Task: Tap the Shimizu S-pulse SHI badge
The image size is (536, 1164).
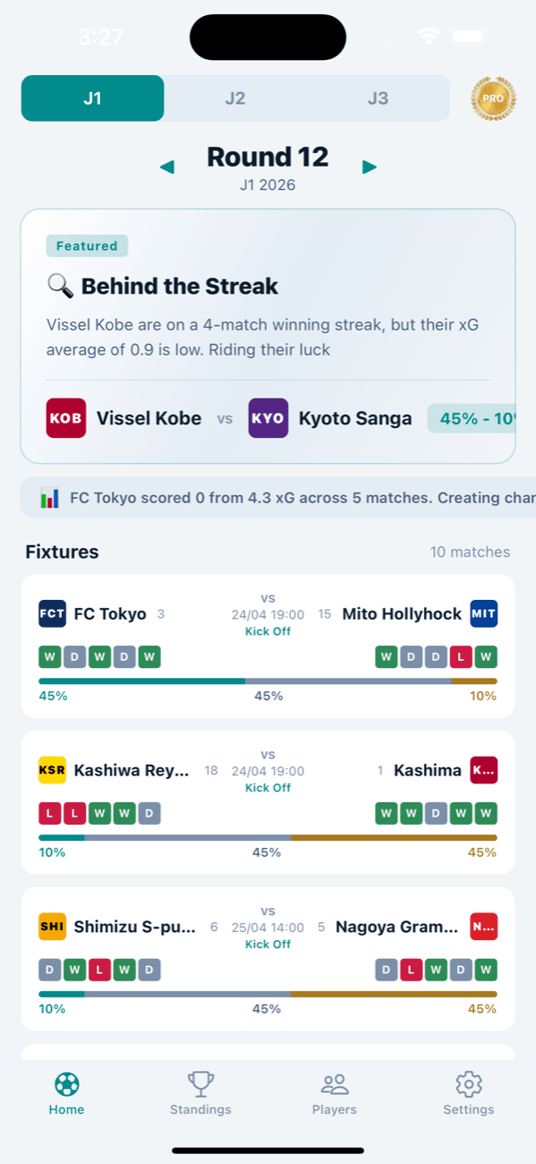Action: coord(52,926)
